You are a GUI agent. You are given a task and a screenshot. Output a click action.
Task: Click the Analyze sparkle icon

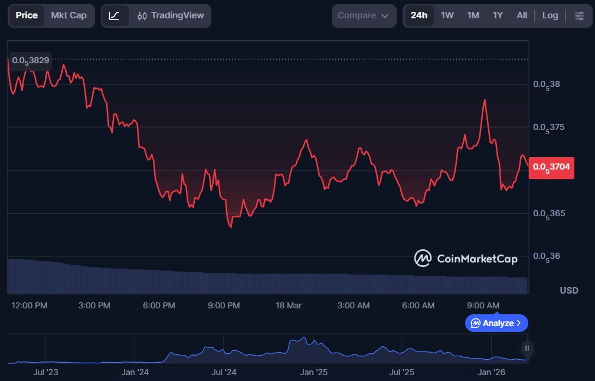pos(476,323)
